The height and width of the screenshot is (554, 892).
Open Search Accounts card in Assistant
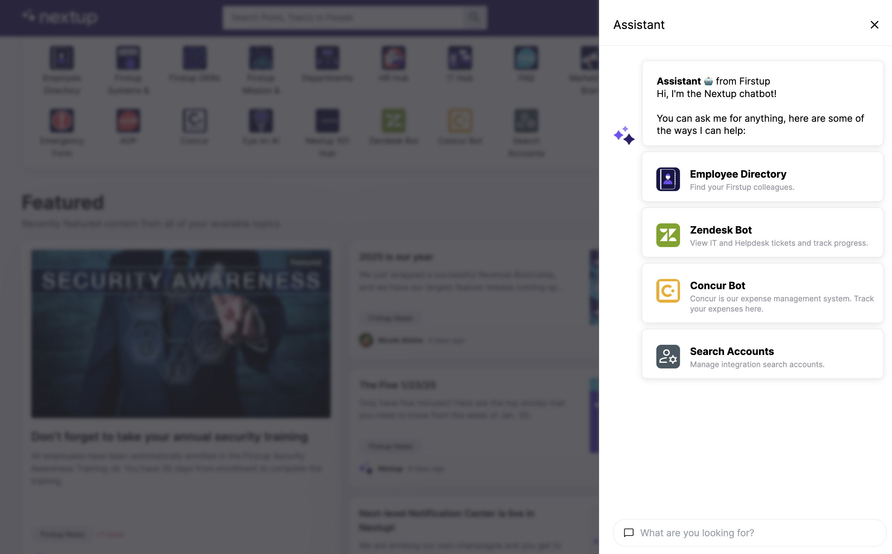762,354
